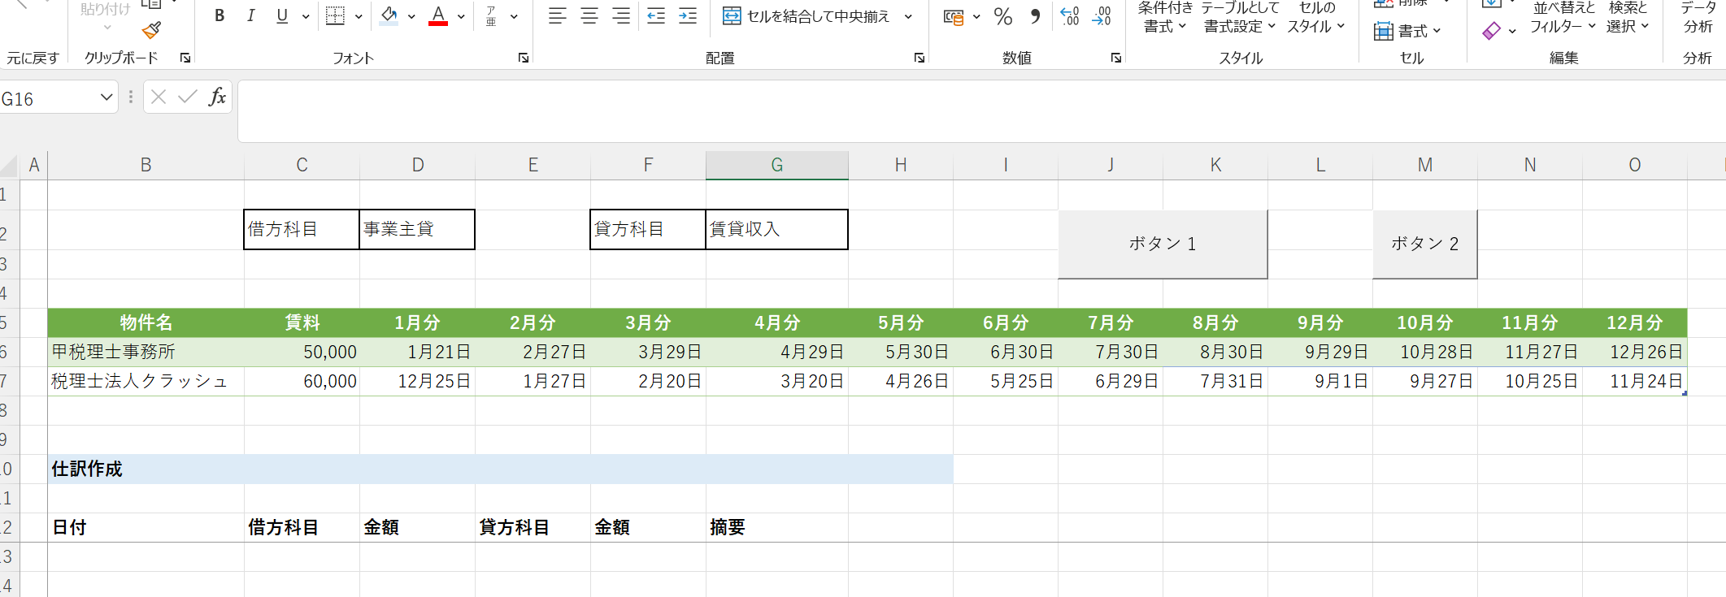Click the format painter brush icon

(151, 31)
